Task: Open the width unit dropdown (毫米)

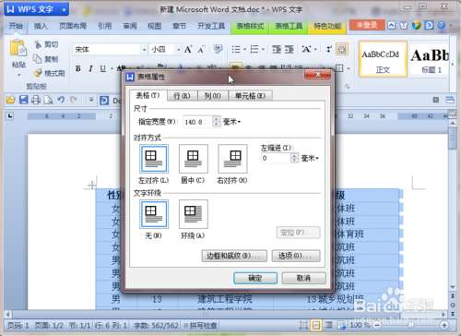Action: [232, 122]
